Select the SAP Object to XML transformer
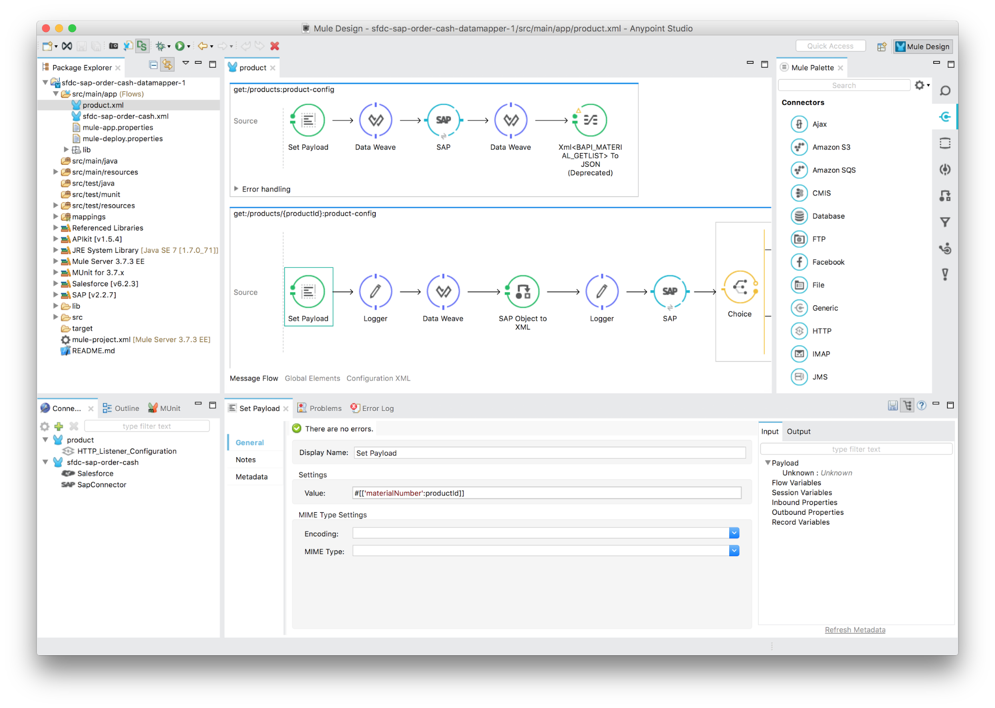This screenshot has height=708, width=995. click(522, 292)
